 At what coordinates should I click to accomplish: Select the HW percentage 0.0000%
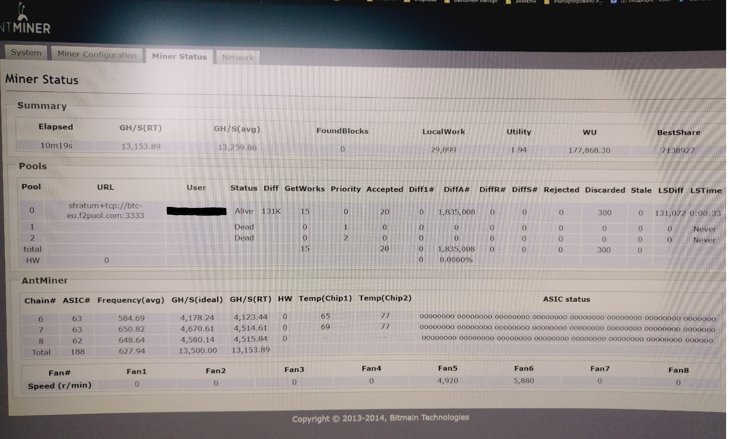coord(456,259)
